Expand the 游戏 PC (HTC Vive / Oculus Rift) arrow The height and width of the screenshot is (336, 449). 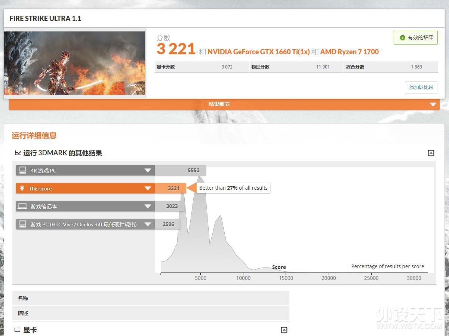point(148,224)
